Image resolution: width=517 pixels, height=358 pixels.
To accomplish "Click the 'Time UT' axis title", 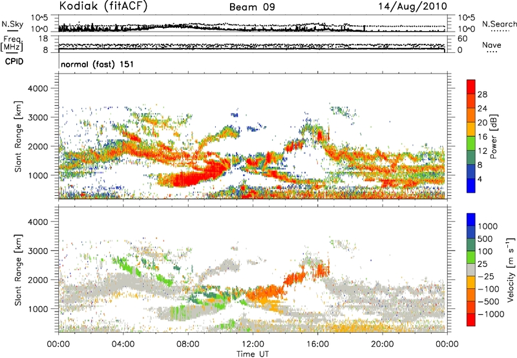I will pos(253,354).
